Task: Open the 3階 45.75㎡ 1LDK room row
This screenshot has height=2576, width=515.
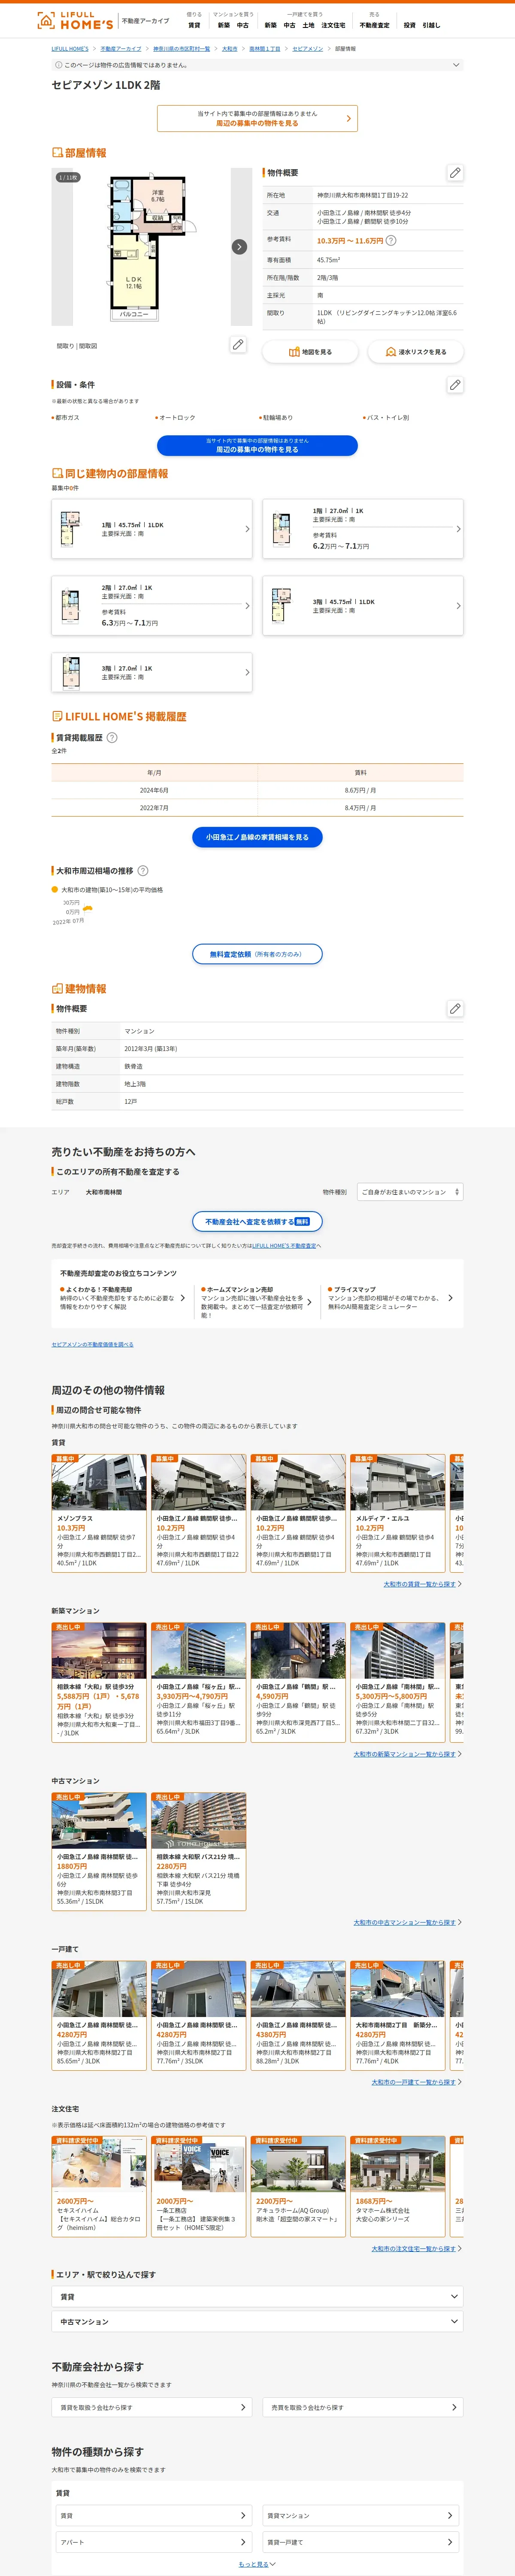Action: point(363,605)
